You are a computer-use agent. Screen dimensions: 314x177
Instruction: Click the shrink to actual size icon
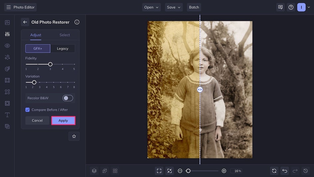coord(169,171)
